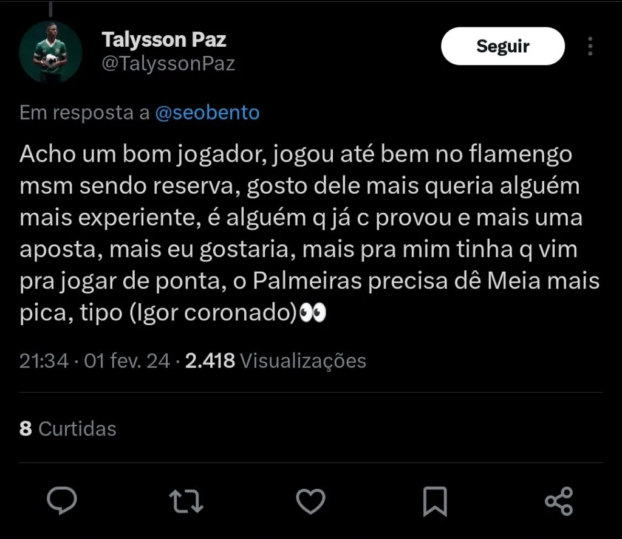This screenshot has height=539, width=622.
Task: Click the date "01 fev. 24"
Action: 128,361
